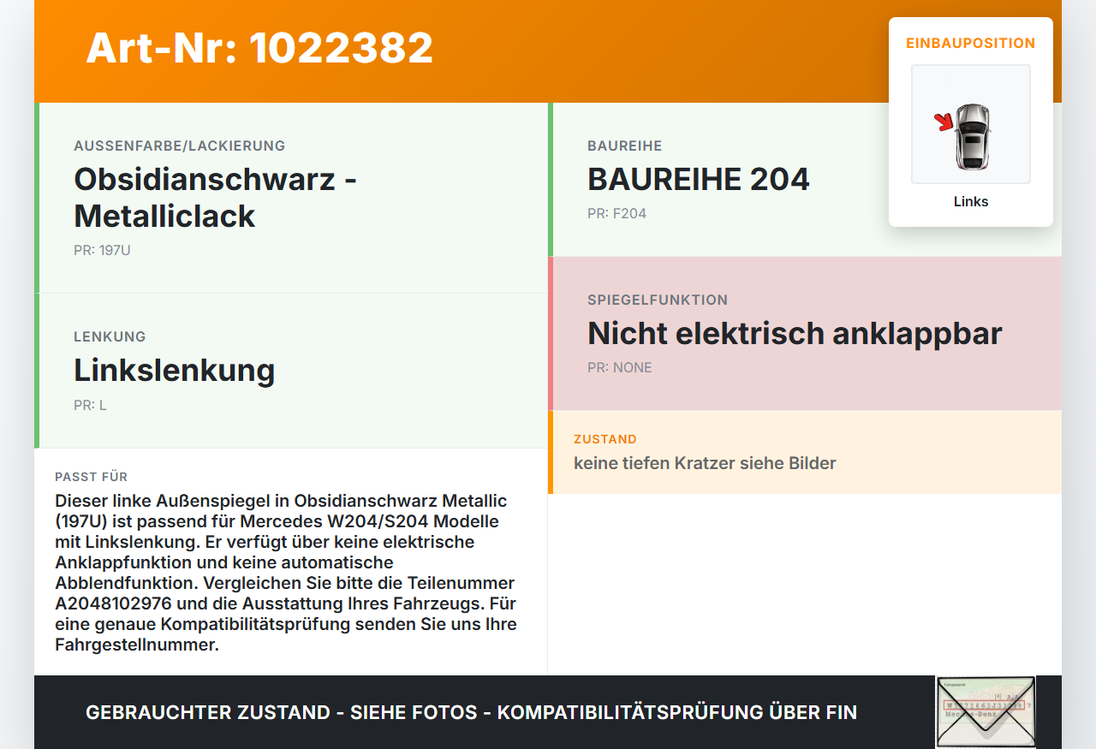Open the EINBAUPOSITION tab

tap(971, 43)
